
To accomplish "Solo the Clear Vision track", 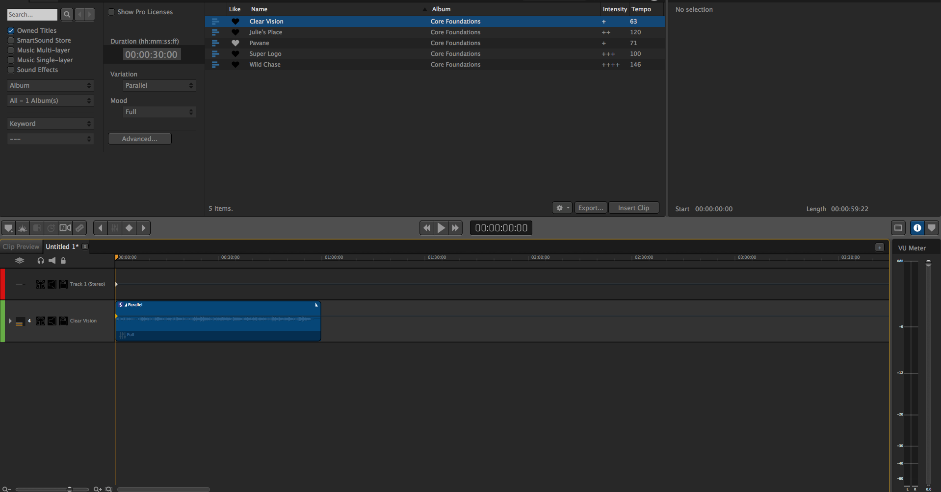I will coord(41,321).
